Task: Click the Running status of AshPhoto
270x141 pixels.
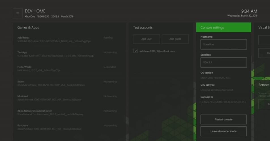Action: (108, 38)
